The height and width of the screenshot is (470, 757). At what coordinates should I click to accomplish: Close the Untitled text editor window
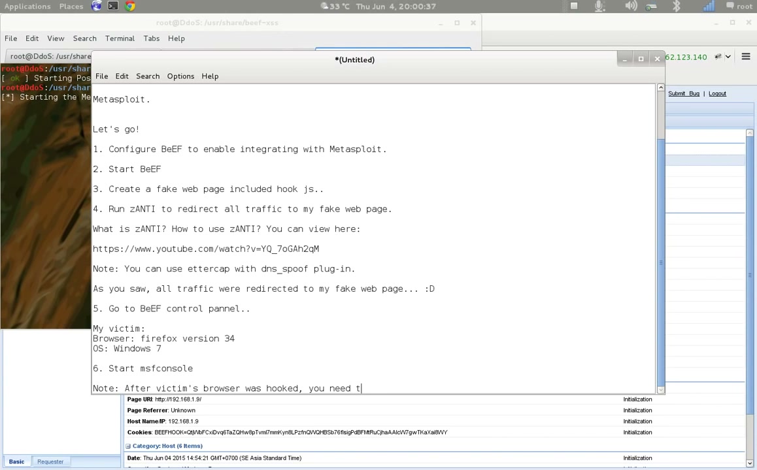[657, 59]
